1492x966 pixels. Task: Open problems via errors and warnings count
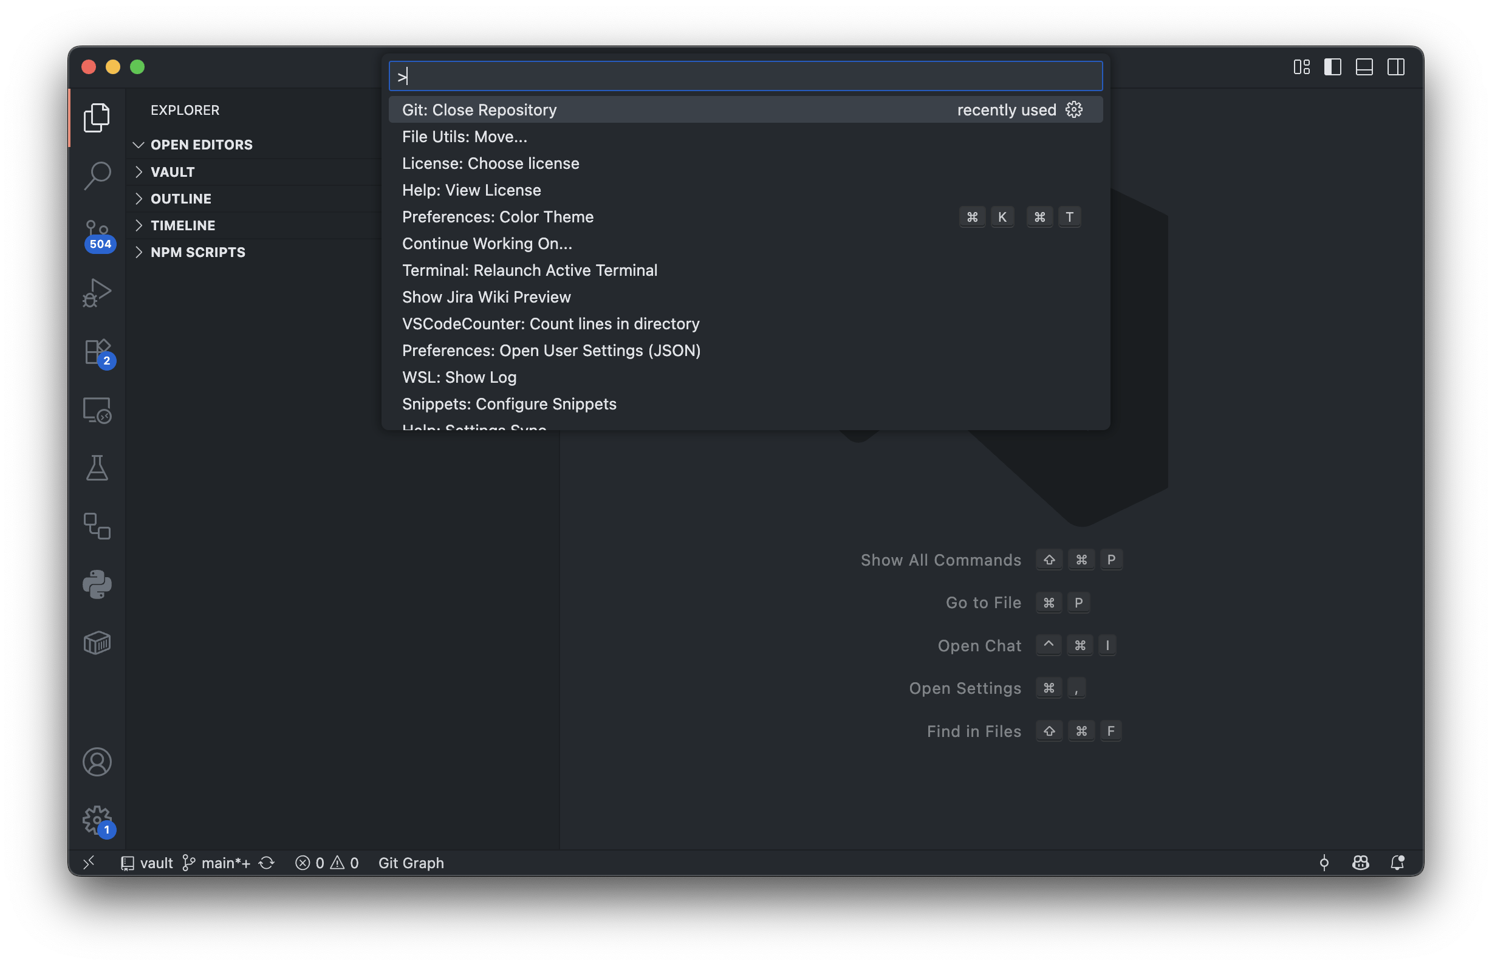(327, 863)
